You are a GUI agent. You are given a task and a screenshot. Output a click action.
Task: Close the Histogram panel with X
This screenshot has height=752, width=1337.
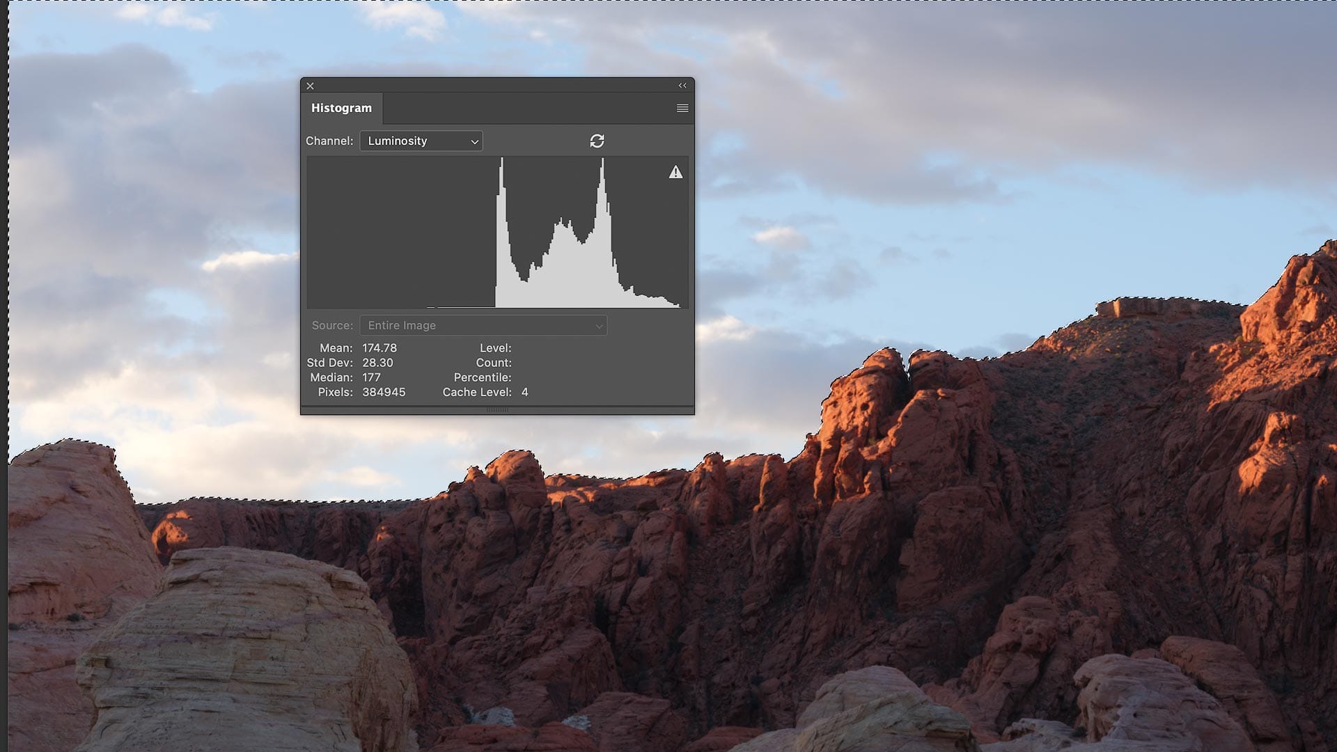pos(311,86)
